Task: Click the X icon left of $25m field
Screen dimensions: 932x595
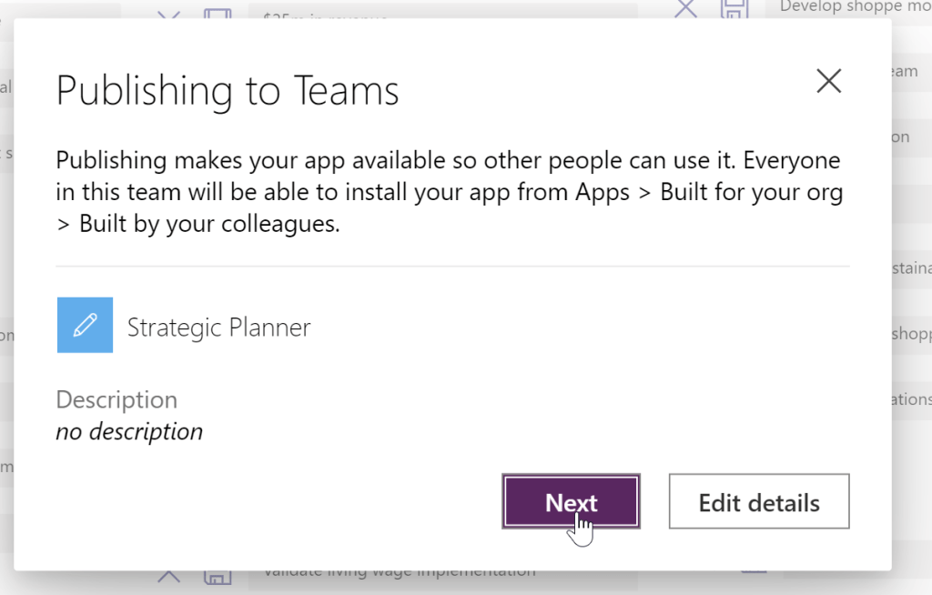Action: point(168,13)
